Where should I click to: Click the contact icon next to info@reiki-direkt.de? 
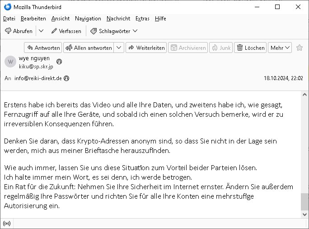(x=66, y=78)
